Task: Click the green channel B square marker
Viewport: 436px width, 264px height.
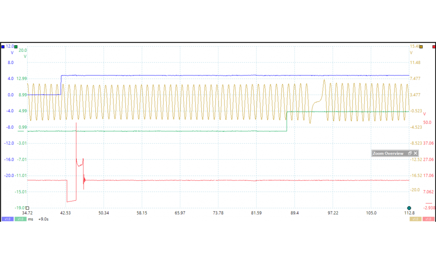Action: [x=16, y=47]
